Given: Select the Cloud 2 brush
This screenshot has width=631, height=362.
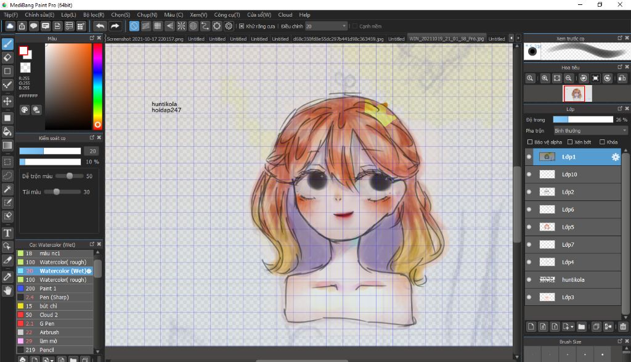Looking at the screenshot, I should (55, 315).
